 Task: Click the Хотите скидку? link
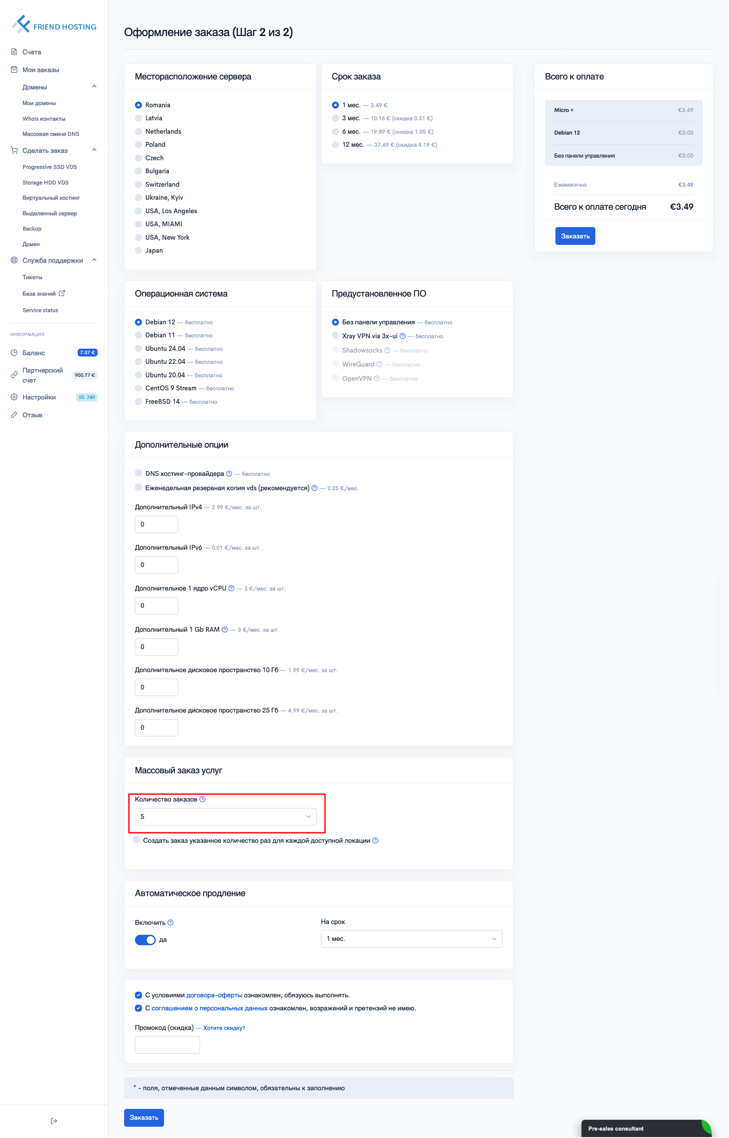click(x=224, y=1028)
